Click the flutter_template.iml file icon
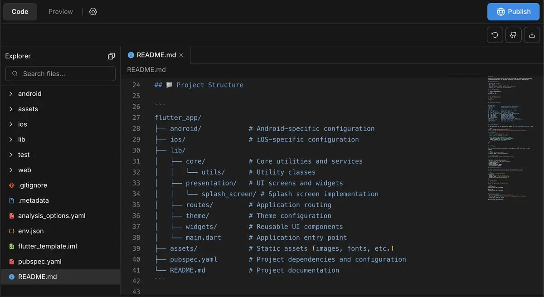Image resolution: width=544 pixels, height=297 pixels. pyautogui.click(x=12, y=246)
